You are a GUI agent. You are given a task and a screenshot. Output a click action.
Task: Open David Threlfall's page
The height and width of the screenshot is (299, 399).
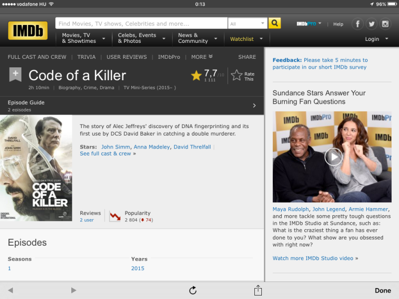click(192, 147)
